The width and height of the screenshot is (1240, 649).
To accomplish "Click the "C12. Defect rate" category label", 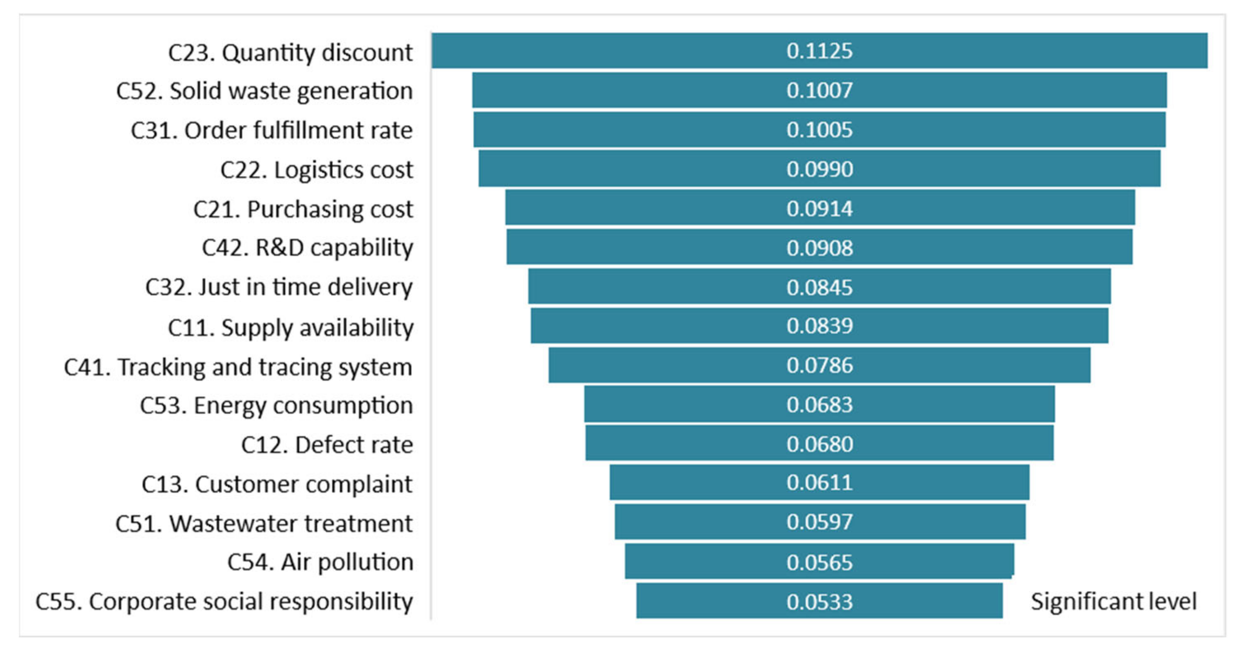I will tap(327, 444).
